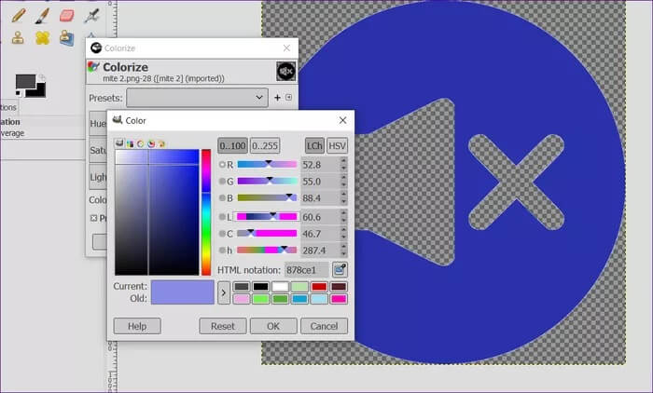Click inside the saturation-value color square

click(x=157, y=212)
